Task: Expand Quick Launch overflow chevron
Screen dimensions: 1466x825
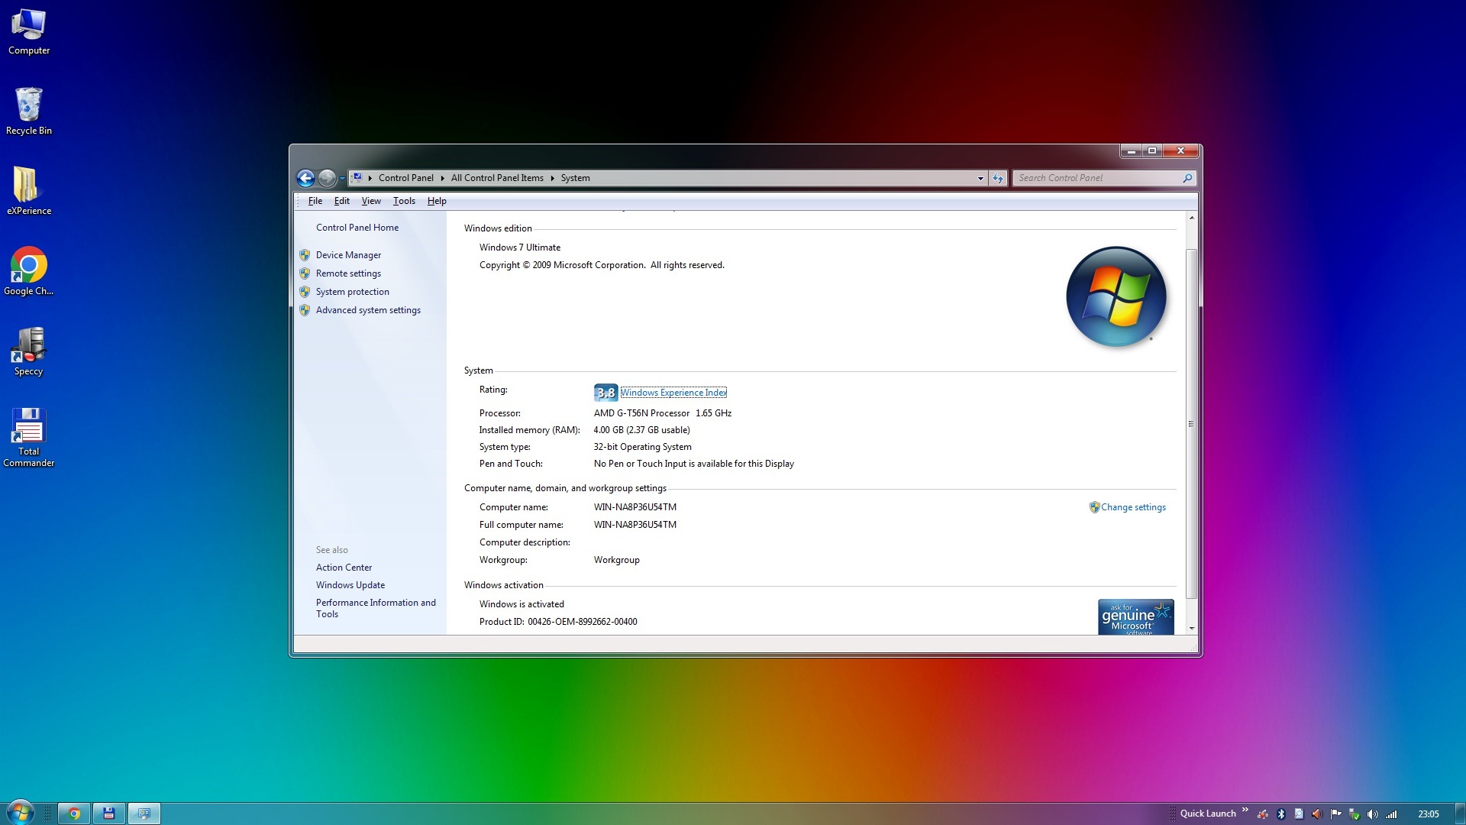Action: pos(1245,810)
